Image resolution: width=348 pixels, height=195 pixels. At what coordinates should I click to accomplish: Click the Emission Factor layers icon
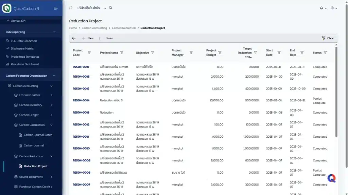pyautogui.click(x=16, y=95)
